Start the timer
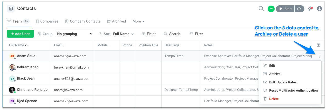This screenshot has width=326, height=110. click(285, 9)
